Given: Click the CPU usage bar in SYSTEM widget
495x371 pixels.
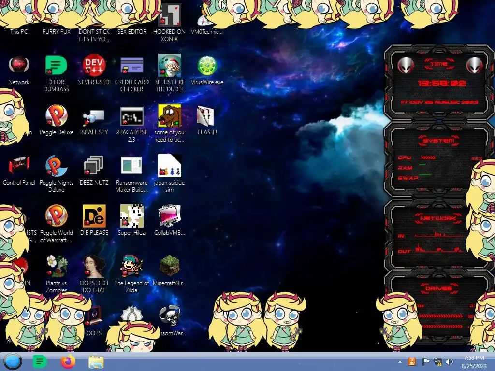Looking at the screenshot, I should click(x=428, y=157).
